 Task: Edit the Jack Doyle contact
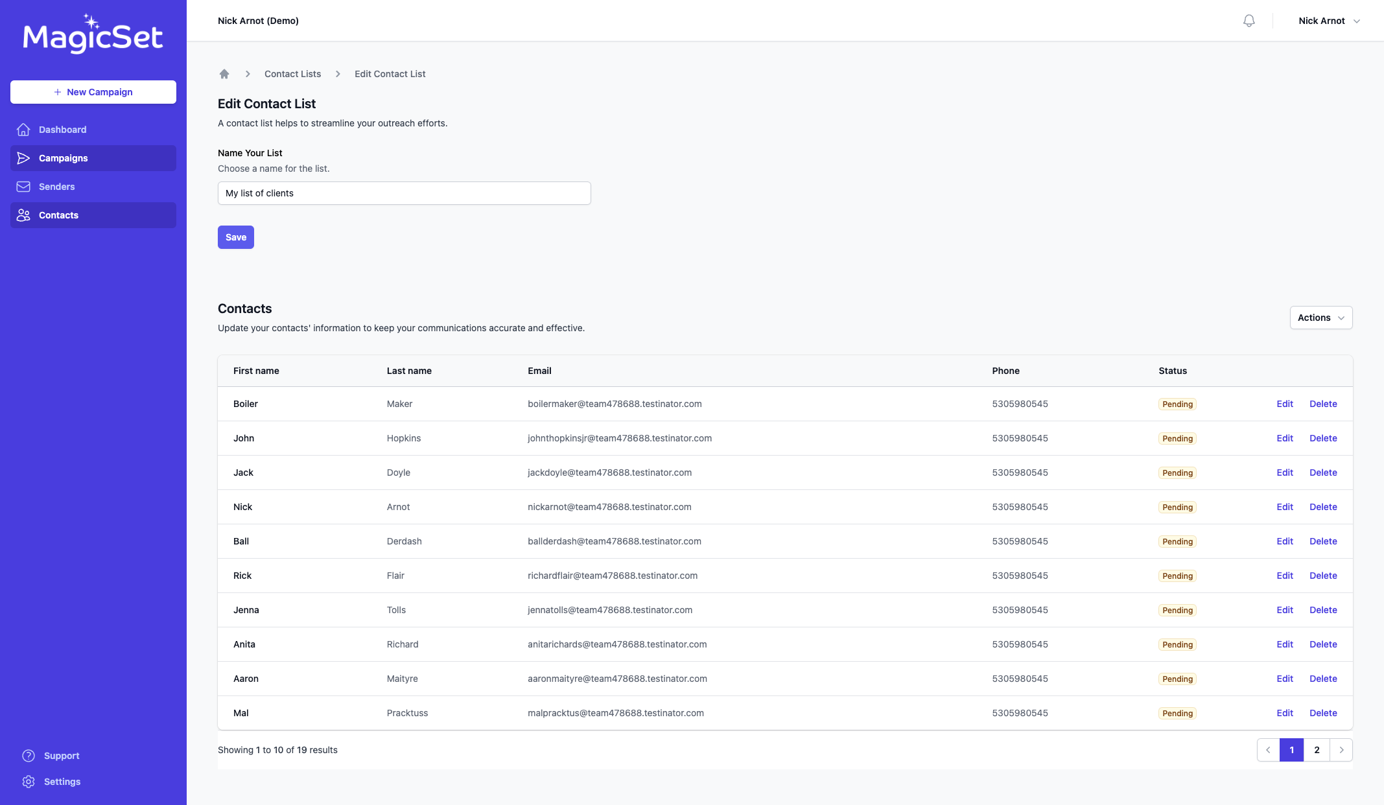(1284, 472)
